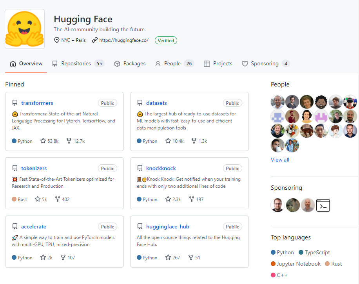Click the star icon on knockknock card
The width and height of the screenshot is (359, 284).
tap(168, 199)
